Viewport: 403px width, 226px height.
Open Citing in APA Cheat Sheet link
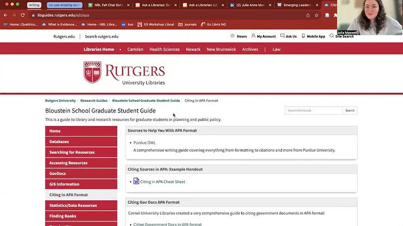tap(163, 182)
